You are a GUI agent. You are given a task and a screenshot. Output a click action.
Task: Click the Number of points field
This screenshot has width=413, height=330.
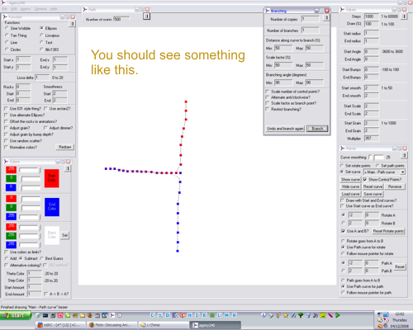121,19
